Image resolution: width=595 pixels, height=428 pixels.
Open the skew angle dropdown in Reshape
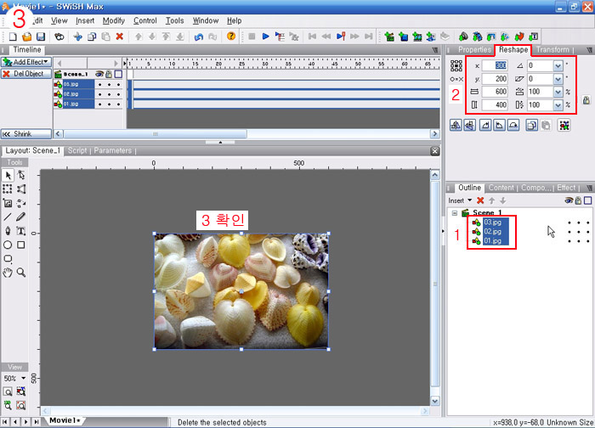click(558, 79)
